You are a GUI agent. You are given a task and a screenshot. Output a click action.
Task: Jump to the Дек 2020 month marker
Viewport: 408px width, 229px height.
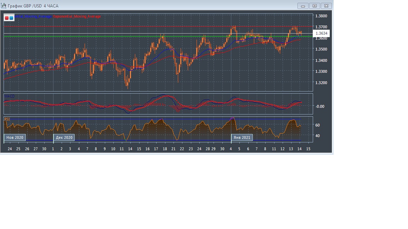(x=64, y=137)
